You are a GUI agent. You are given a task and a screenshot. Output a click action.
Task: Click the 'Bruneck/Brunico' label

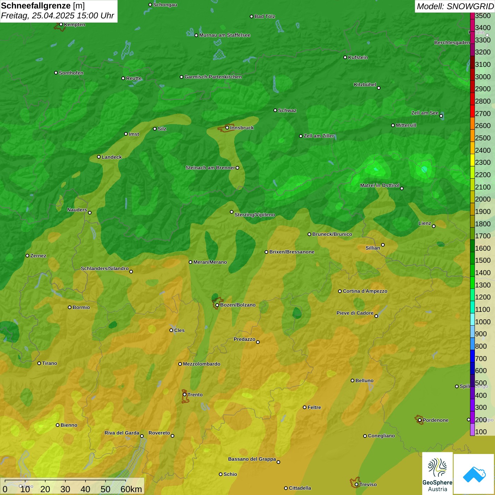[x=332, y=234]
